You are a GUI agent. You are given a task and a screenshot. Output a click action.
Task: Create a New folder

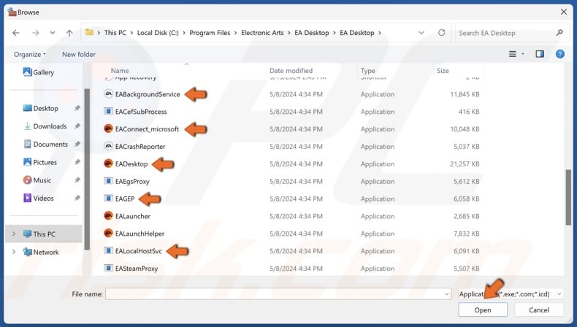[79, 55]
